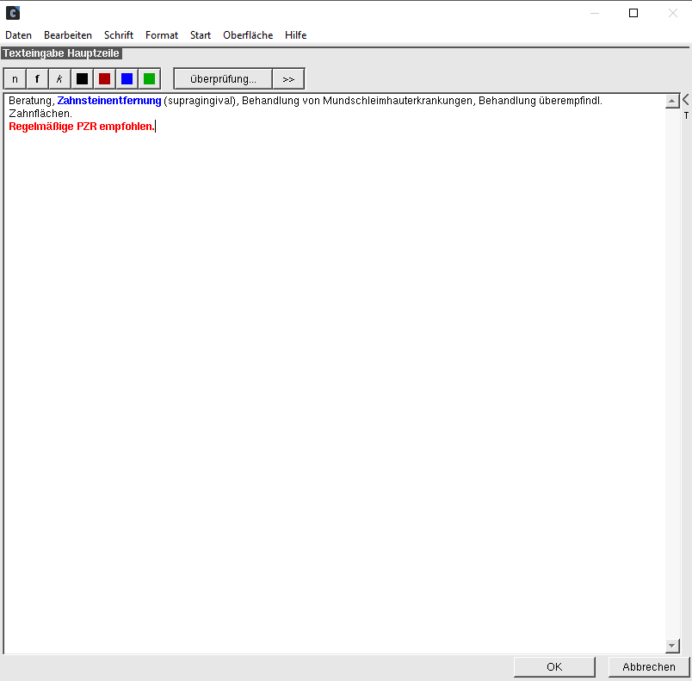The image size is (692, 681).
Task: Confirm with the OK button
Action: click(554, 667)
